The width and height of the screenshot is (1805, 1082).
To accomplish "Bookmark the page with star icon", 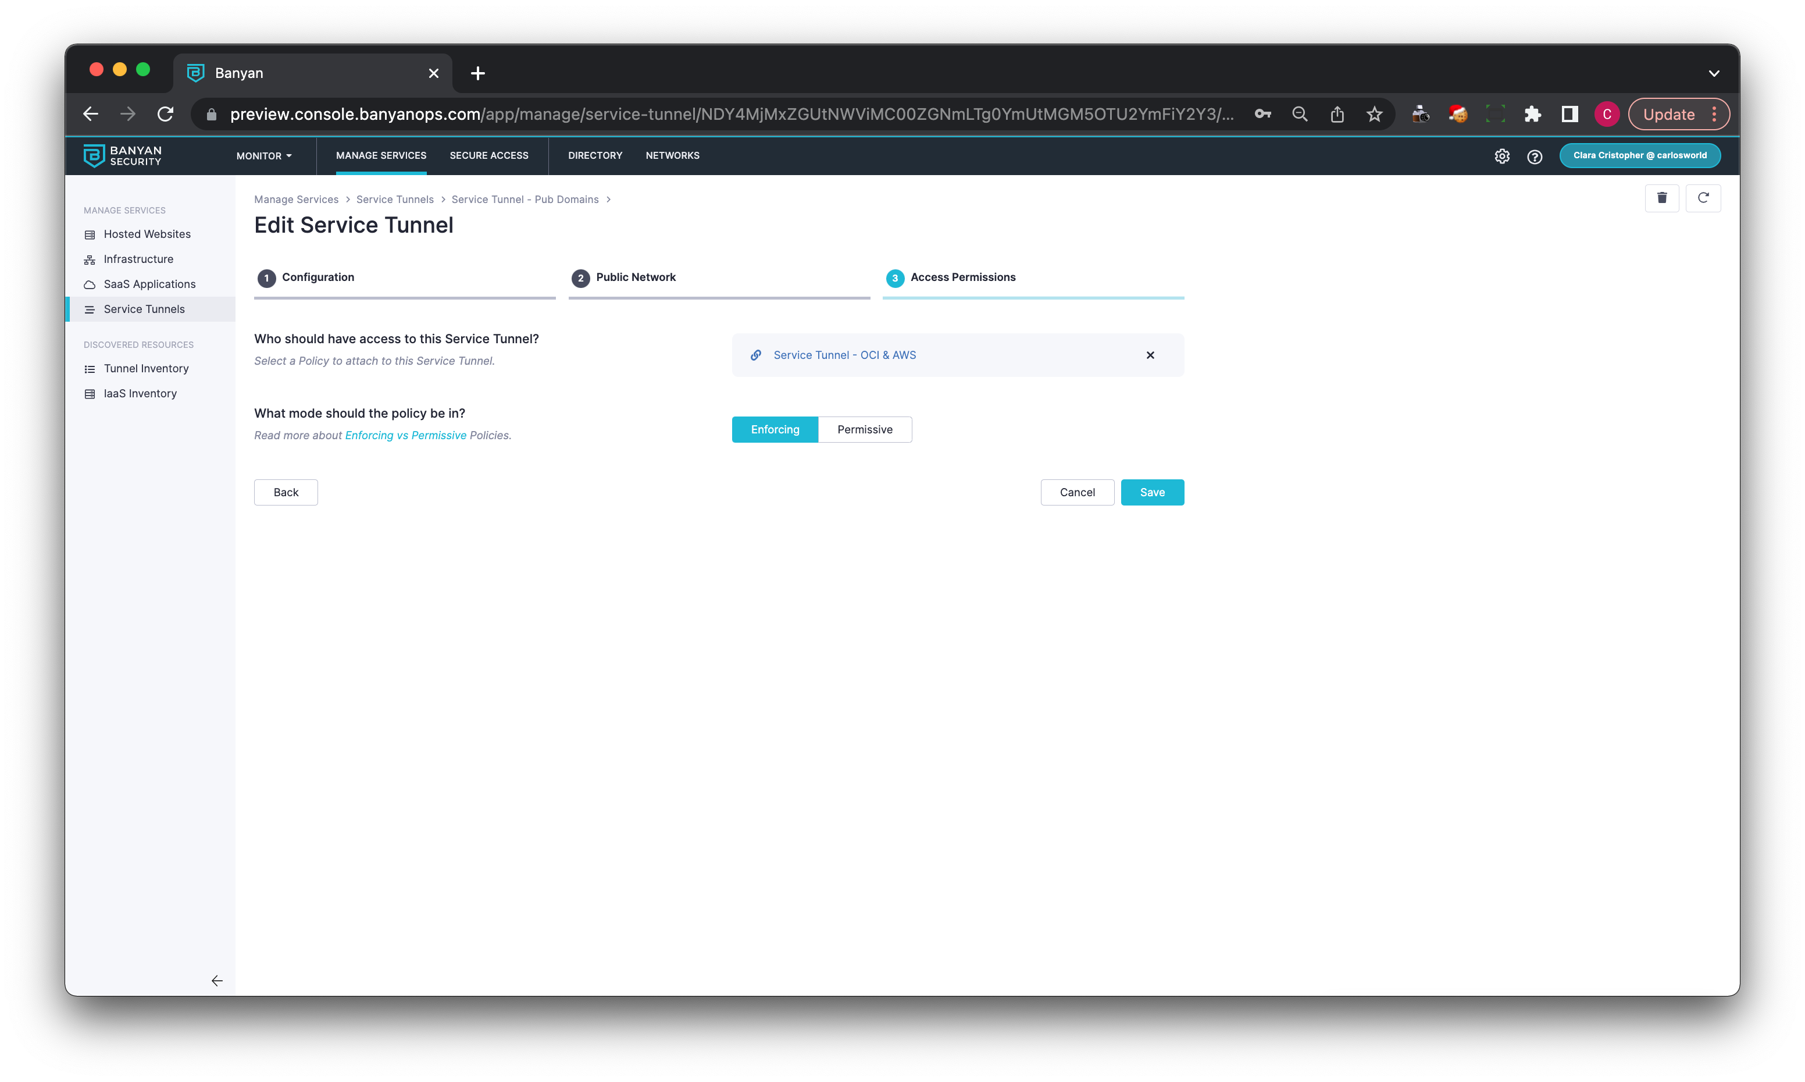I will pos(1374,114).
